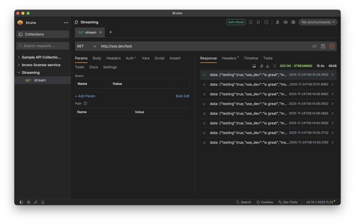Click the + Add Param link
The width and height of the screenshot is (355, 224).
(x=85, y=96)
